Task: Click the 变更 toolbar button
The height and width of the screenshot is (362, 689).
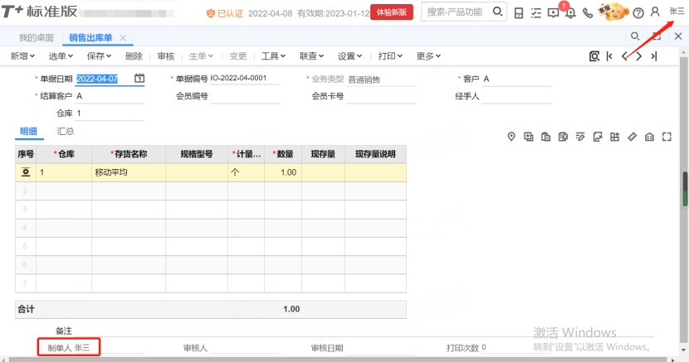Action: click(x=237, y=56)
